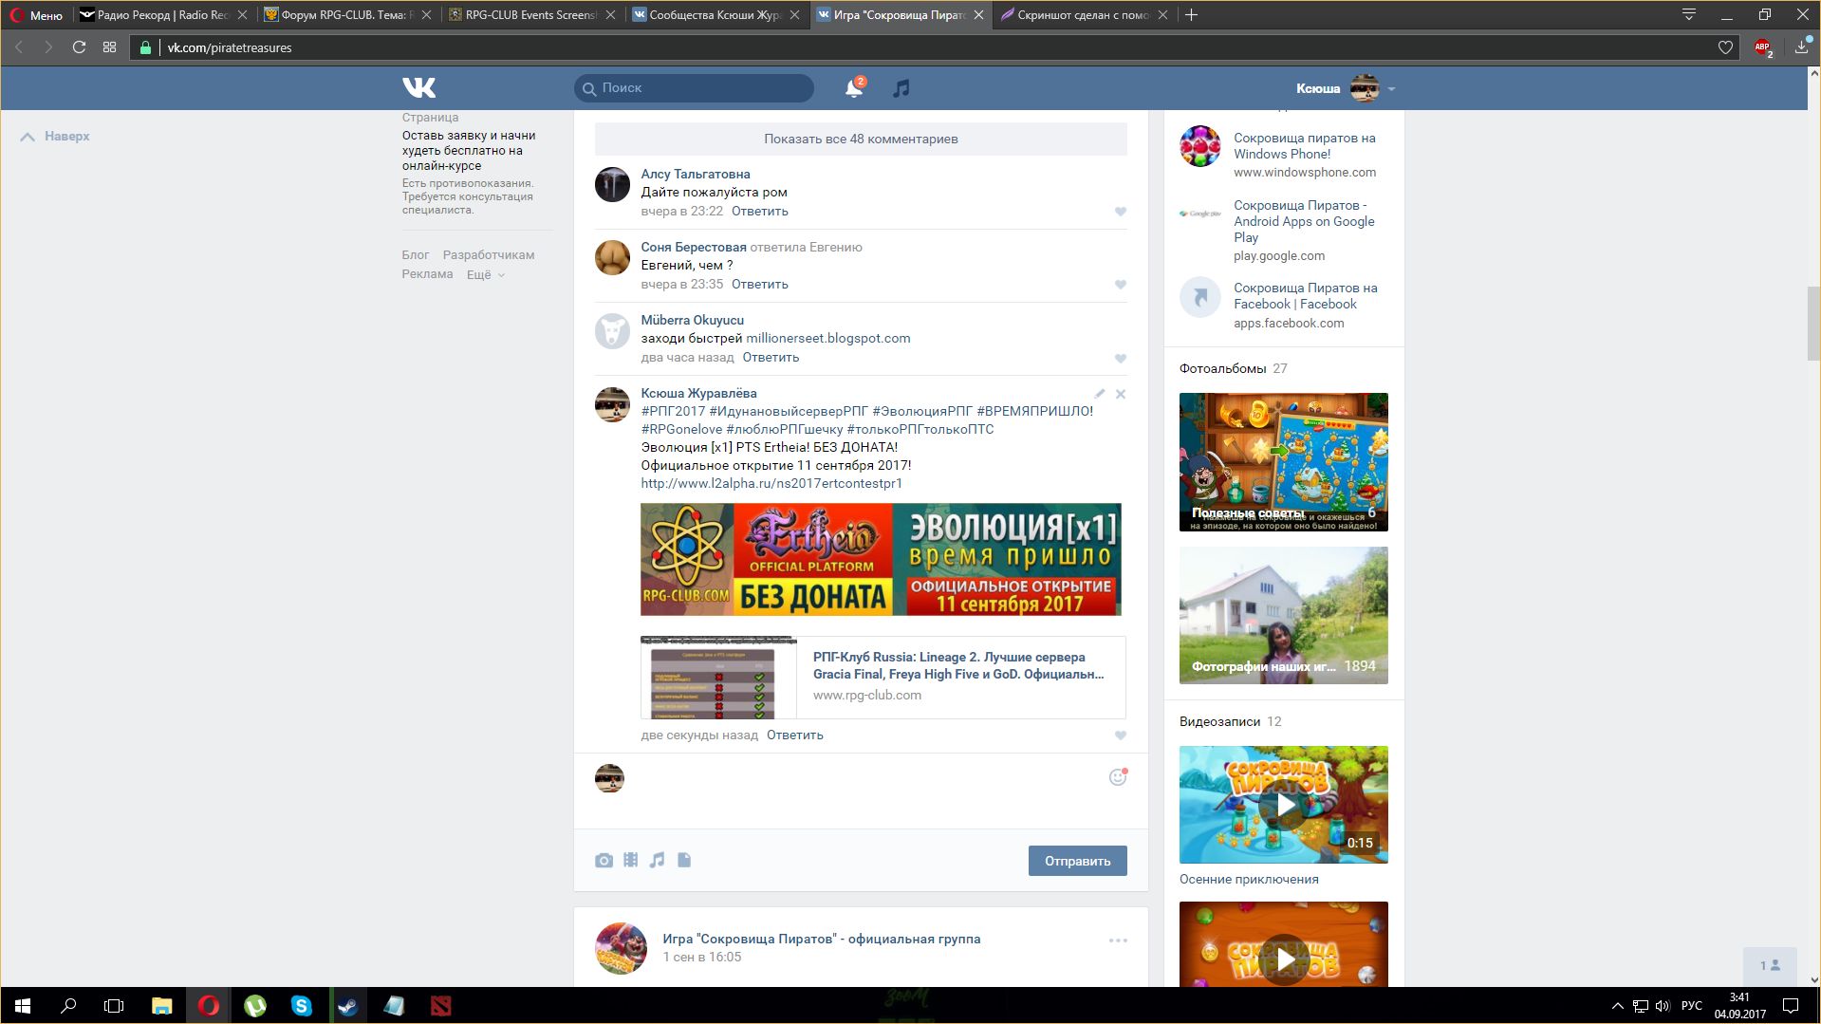This screenshot has width=1821, height=1024.
Task: Bookmark page with heart icon in address bar
Action: (x=1725, y=47)
